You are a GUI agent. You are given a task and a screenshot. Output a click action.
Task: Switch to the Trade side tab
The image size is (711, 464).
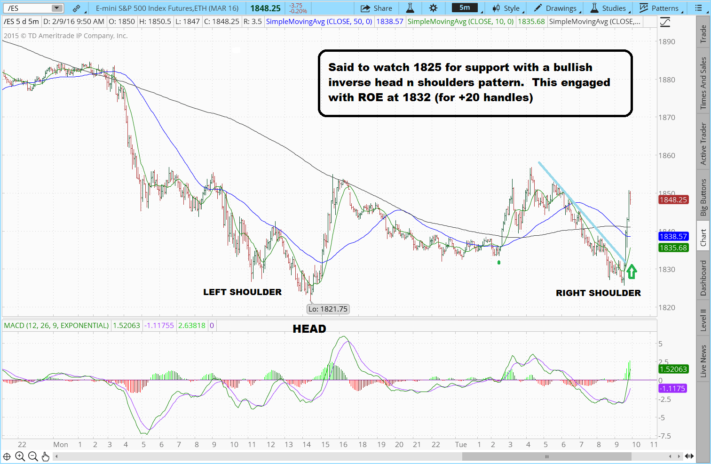tap(703, 34)
